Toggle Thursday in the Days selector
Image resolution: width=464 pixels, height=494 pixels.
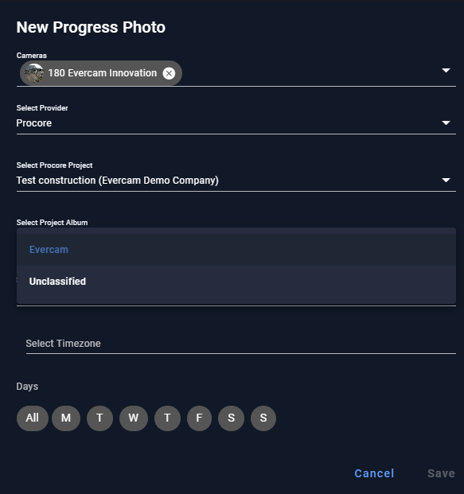[x=167, y=418]
